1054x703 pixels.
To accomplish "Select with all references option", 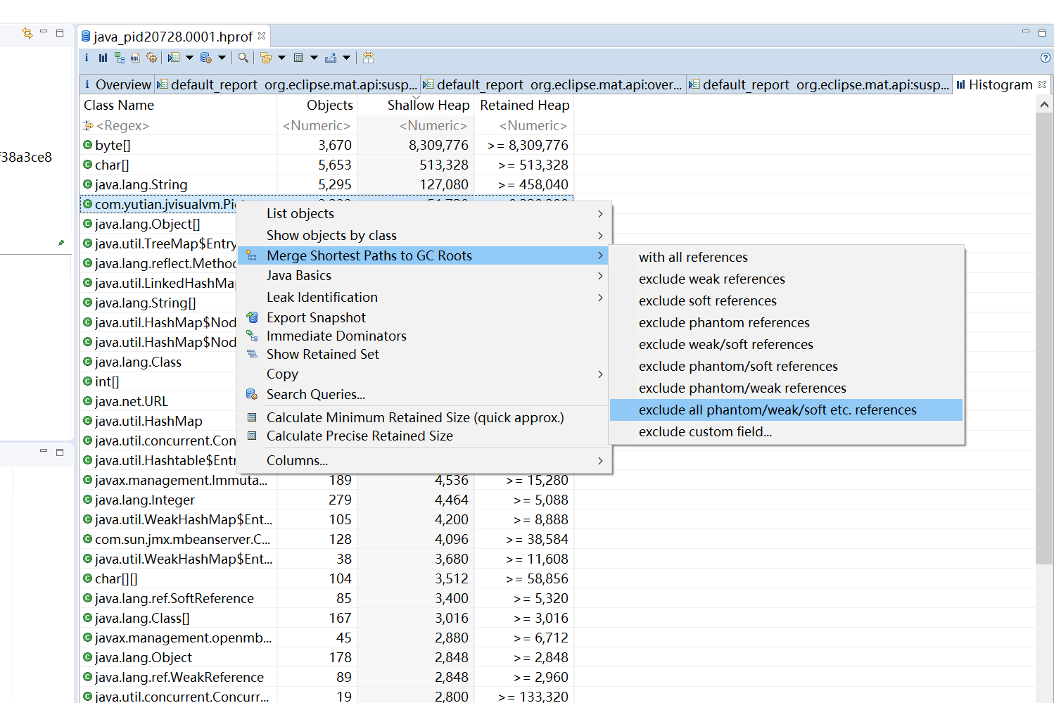I will point(693,258).
